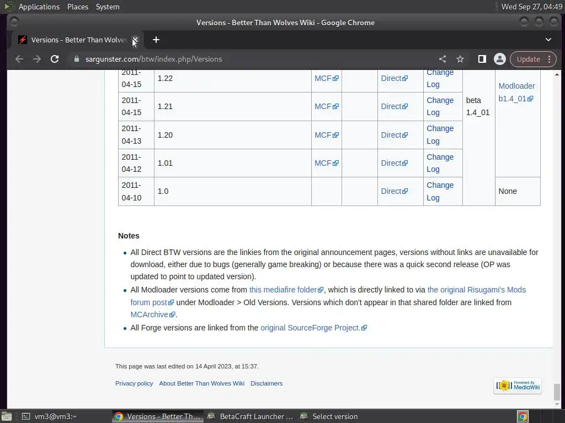Click the version 1.22 table cell
Screen dimensions: 565x423
click(233, 78)
